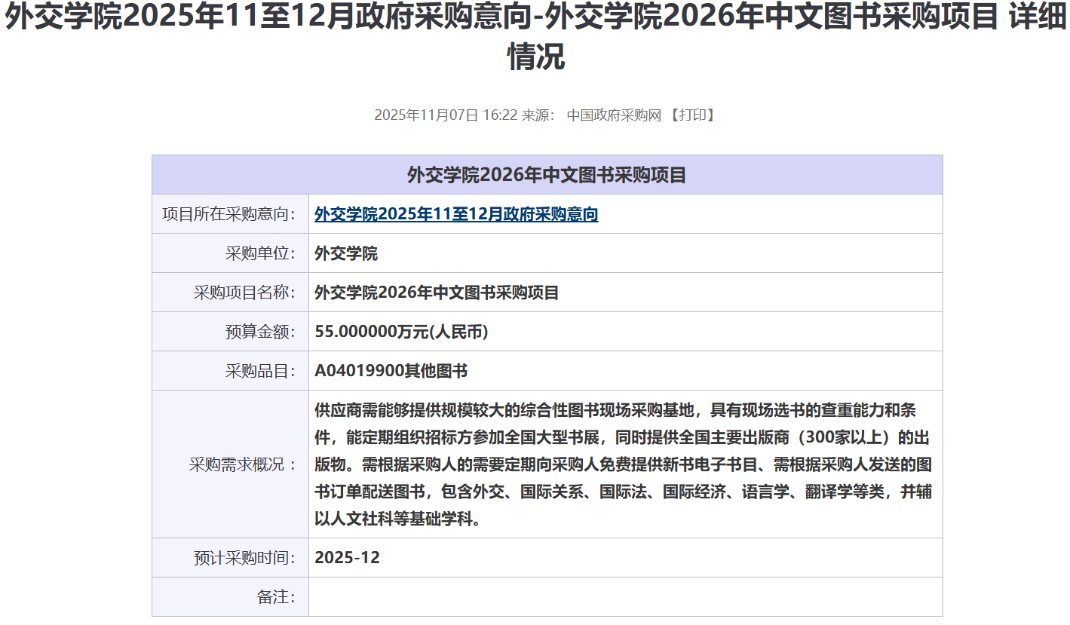Click the lavender table header row title

click(547, 175)
